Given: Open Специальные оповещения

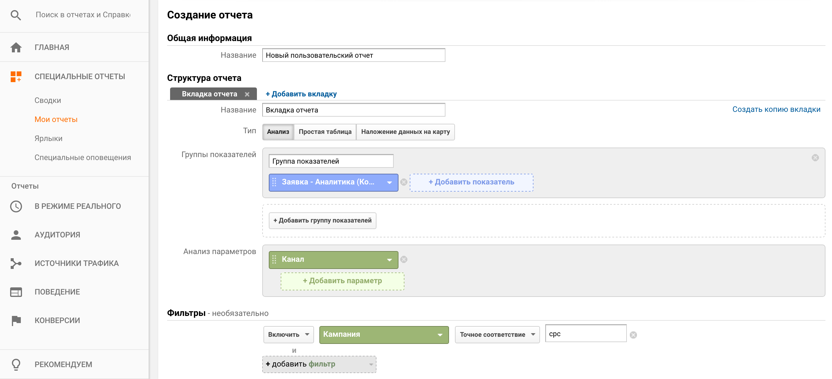Looking at the screenshot, I should point(83,158).
